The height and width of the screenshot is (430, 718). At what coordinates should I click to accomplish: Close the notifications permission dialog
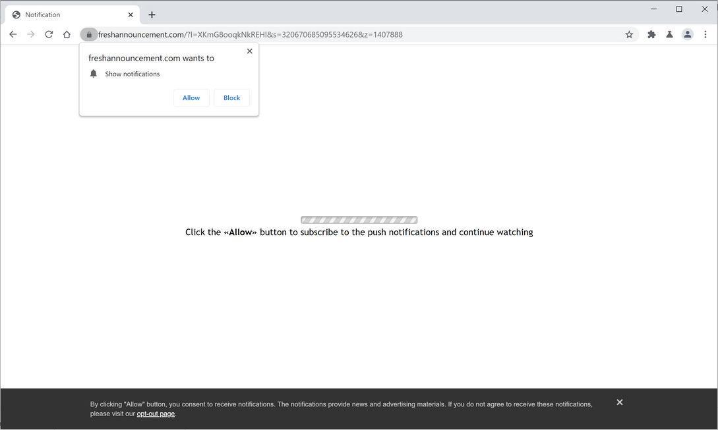249,51
